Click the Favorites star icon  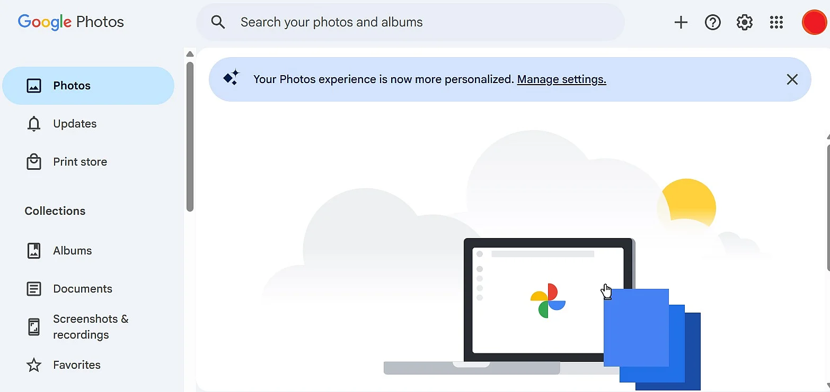34,365
